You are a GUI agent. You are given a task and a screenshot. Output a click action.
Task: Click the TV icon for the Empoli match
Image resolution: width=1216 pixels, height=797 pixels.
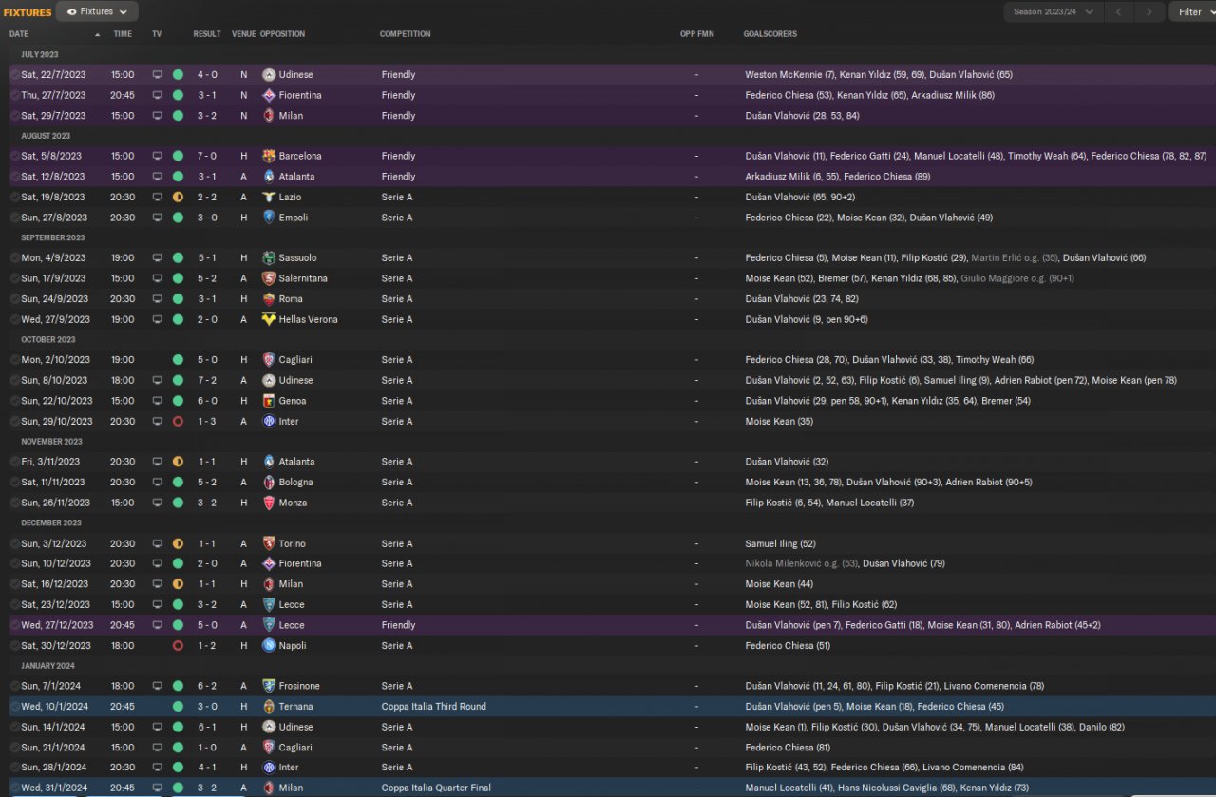click(157, 218)
